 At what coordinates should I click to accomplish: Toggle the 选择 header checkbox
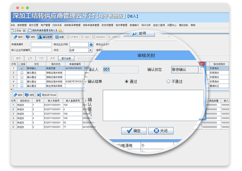point(19,64)
